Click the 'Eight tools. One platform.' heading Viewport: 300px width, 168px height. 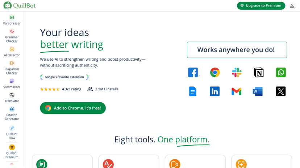tap(162, 139)
